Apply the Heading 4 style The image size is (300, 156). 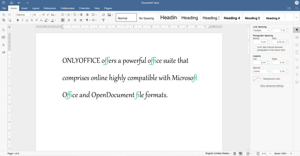coord(232,17)
